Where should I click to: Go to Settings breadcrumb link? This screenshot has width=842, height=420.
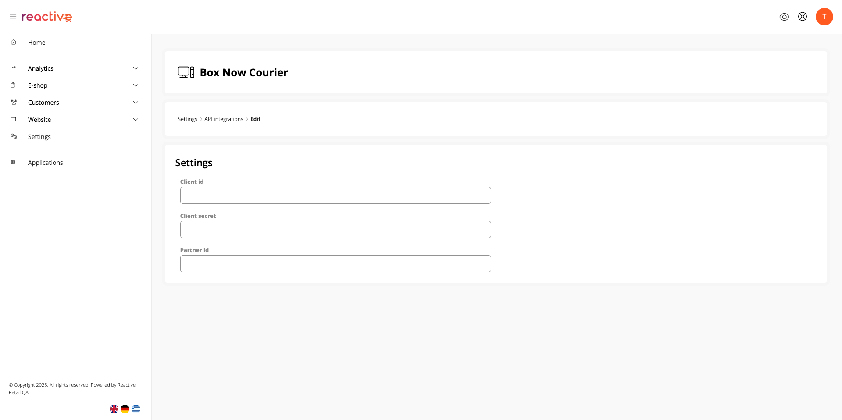point(187,119)
